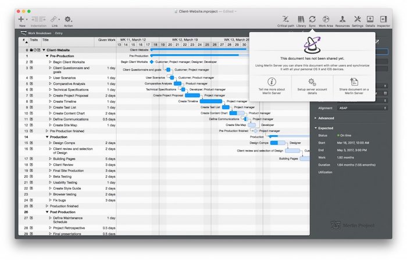Viewport: 407px width, 260px height.
Task: Expand the User Scenarios row
Action: coord(51,78)
